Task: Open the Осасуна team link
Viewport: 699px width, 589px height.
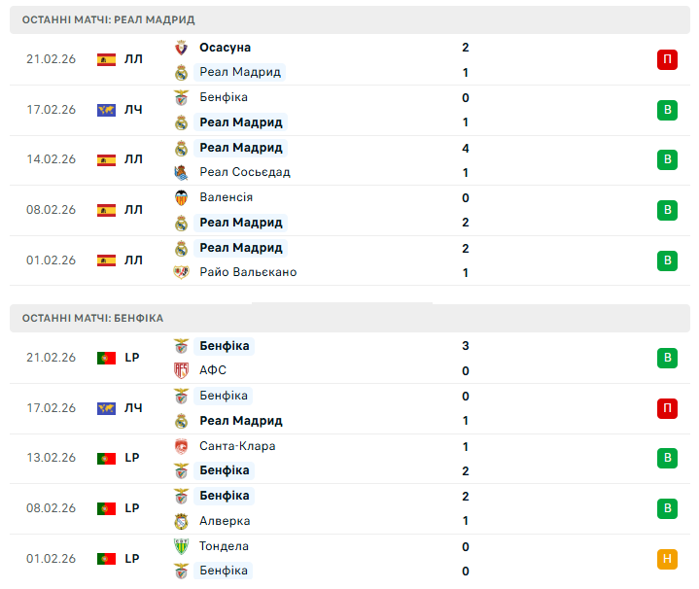Action: tap(225, 48)
